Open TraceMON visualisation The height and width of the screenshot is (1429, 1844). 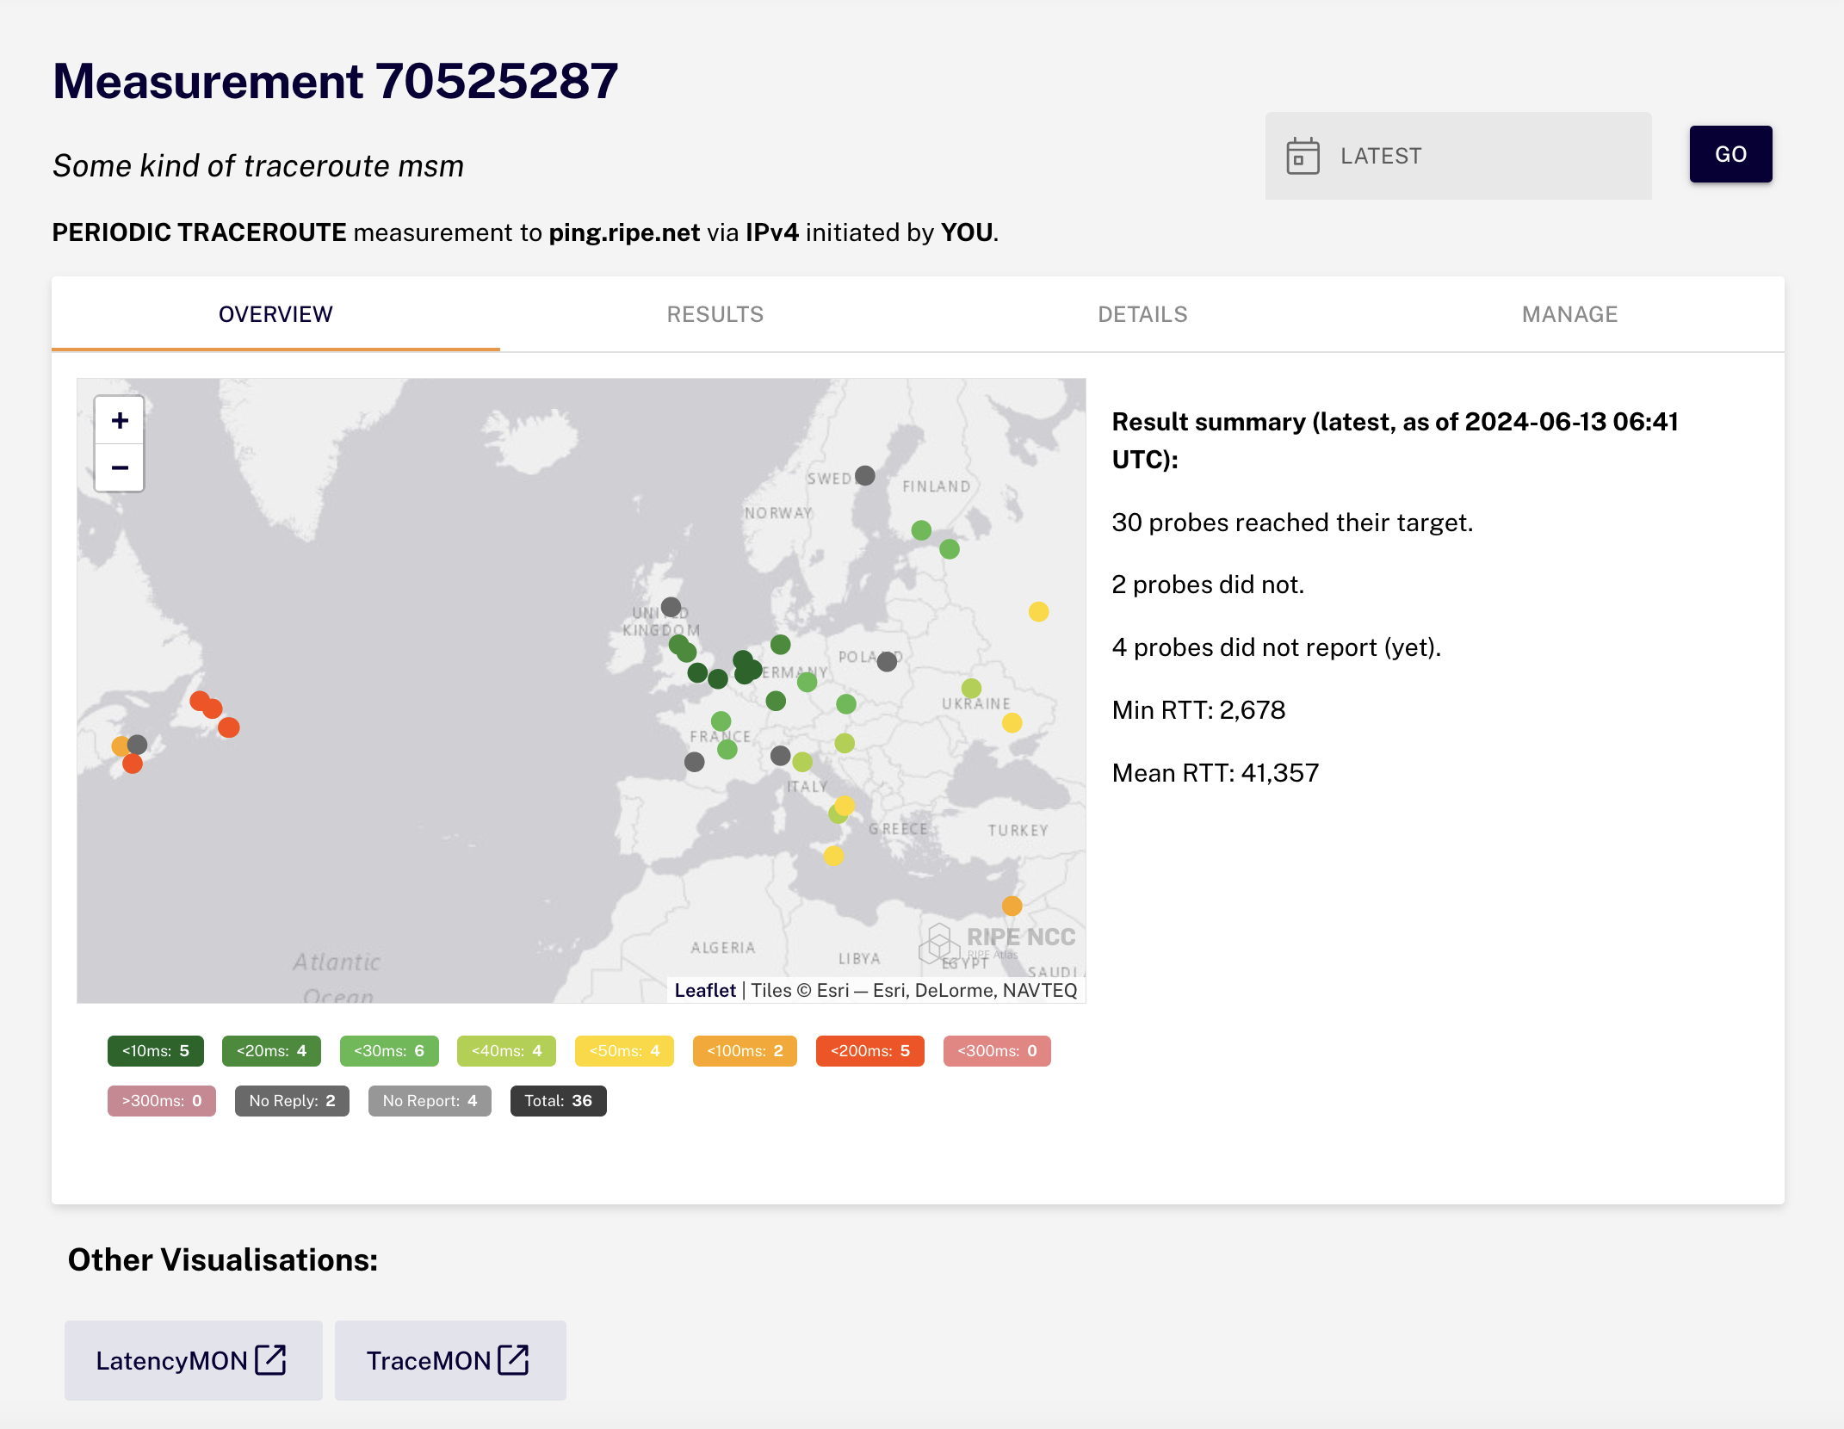tap(450, 1360)
